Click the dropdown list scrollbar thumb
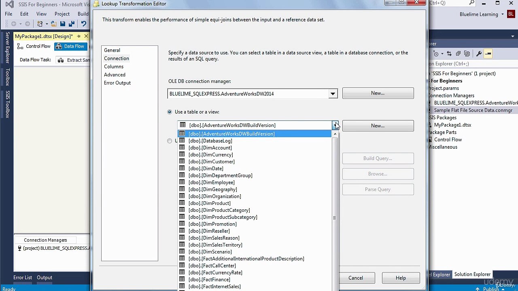 pyautogui.click(x=335, y=218)
